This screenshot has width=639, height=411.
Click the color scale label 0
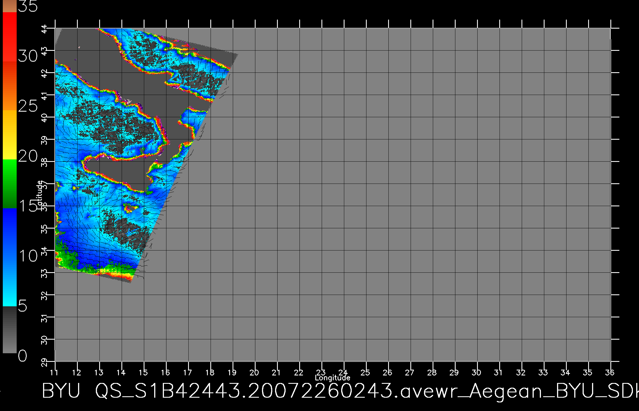pyautogui.click(x=23, y=356)
